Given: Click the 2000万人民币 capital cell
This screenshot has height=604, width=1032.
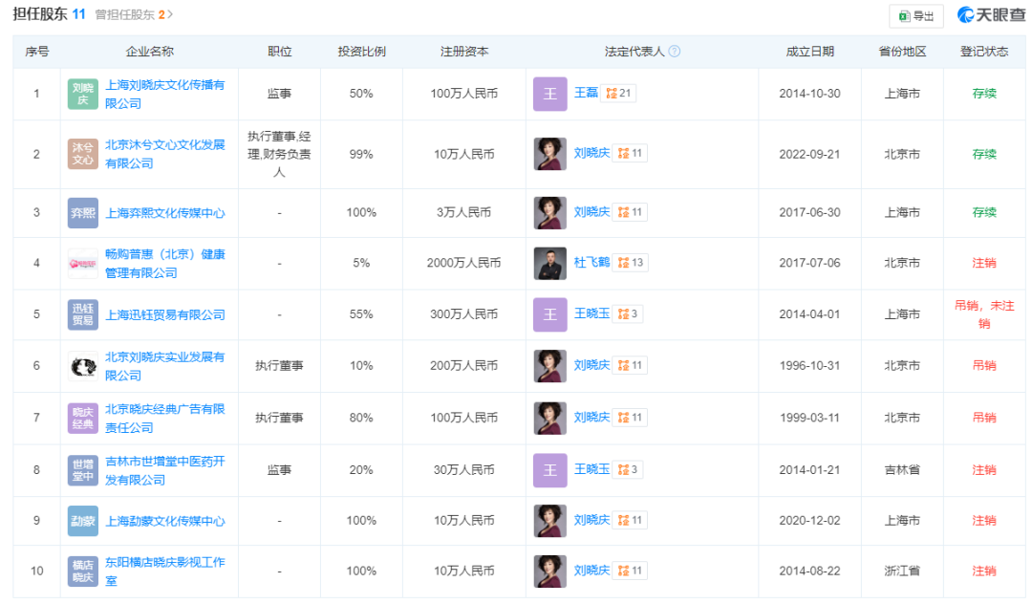Looking at the screenshot, I should (x=463, y=263).
